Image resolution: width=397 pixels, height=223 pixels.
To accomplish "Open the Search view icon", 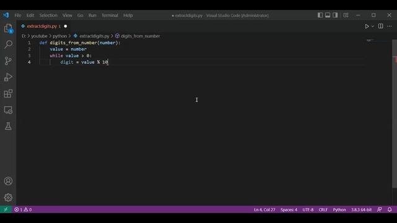I will tap(8, 45).
